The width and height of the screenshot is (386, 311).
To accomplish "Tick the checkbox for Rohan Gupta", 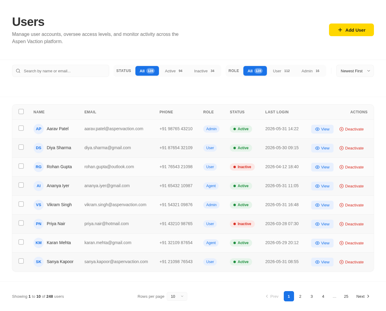I will coord(21,166).
